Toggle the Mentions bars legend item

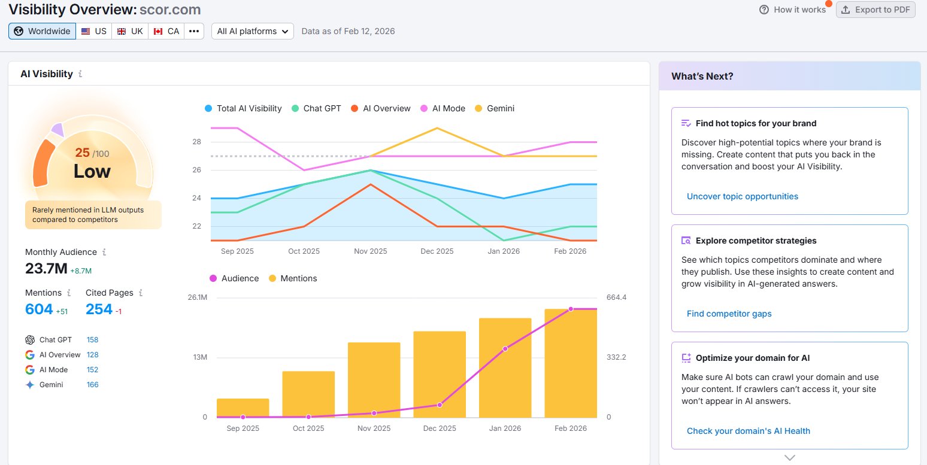click(x=293, y=278)
